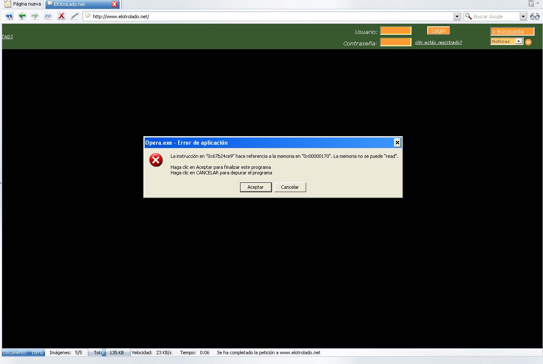Image resolution: width=543 pixels, height=364 pixels.
Task: Click the wand icon in the toolbar
Action: [x=75, y=16]
